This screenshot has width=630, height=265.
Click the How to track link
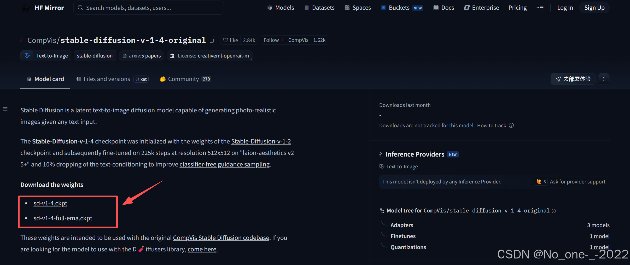pyautogui.click(x=492, y=125)
